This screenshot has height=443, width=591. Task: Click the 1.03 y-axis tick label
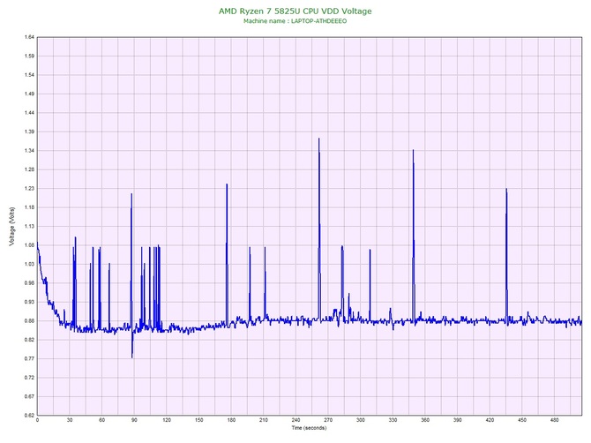point(29,264)
